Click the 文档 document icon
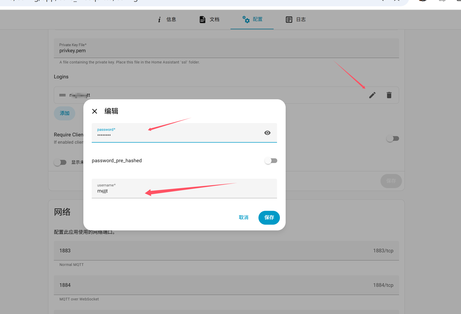The image size is (461, 314). 202,20
